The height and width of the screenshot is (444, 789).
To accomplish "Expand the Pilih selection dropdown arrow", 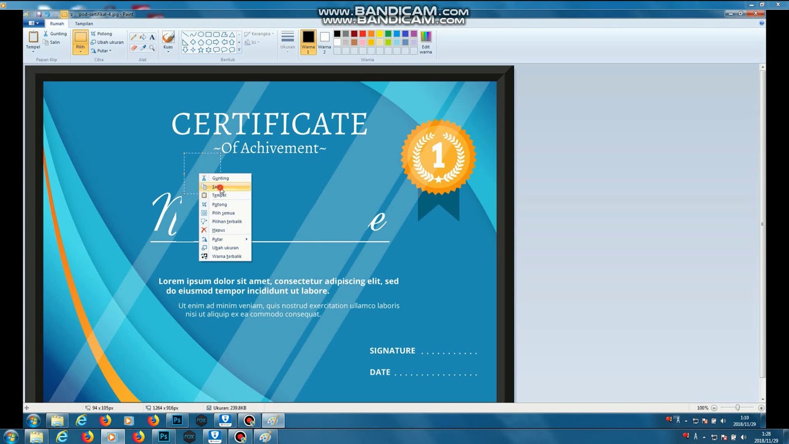I will coord(80,51).
